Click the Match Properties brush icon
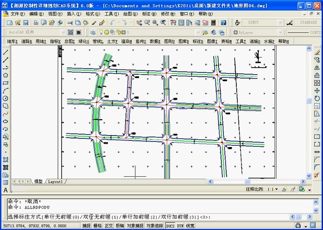Screen dimensions: 323x230 102,23
